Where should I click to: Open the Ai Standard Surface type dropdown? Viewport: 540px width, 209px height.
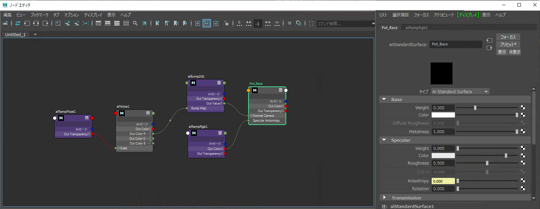(486, 92)
